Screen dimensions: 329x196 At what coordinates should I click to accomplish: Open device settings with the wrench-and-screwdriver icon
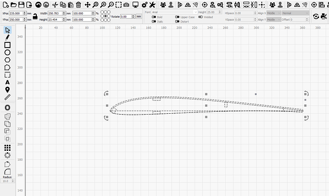pos(152,5)
